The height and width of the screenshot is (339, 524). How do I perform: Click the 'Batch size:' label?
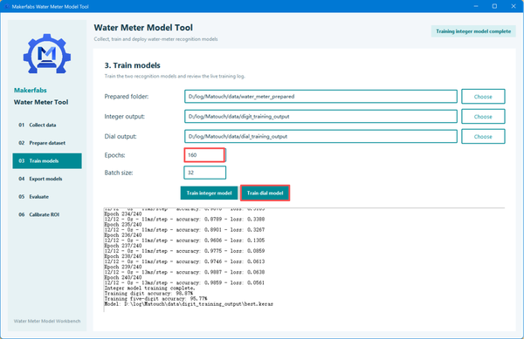click(x=119, y=173)
